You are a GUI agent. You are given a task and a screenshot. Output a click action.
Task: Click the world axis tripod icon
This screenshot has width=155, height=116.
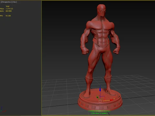pyautogui.click(x=3, y=110)
